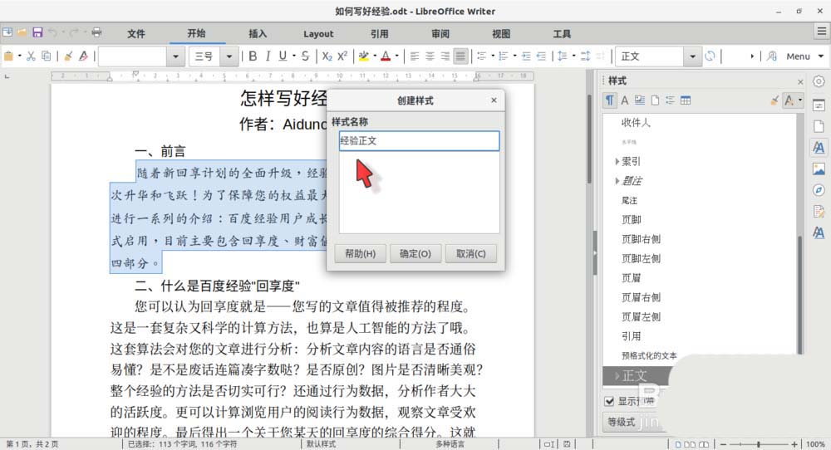Open the font color dropdown arrow

tap(396, 56)
